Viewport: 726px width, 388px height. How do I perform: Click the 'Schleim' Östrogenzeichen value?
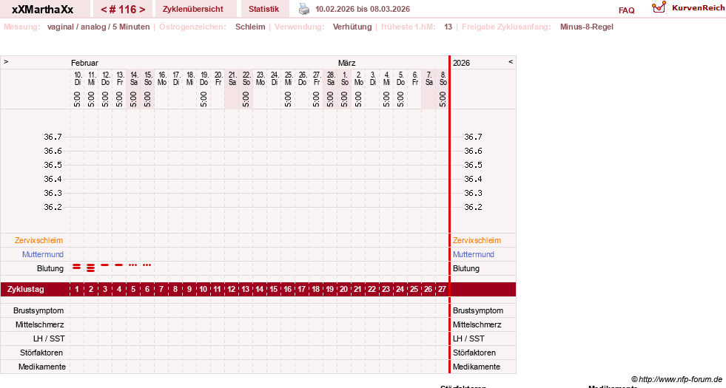[250, 27]
